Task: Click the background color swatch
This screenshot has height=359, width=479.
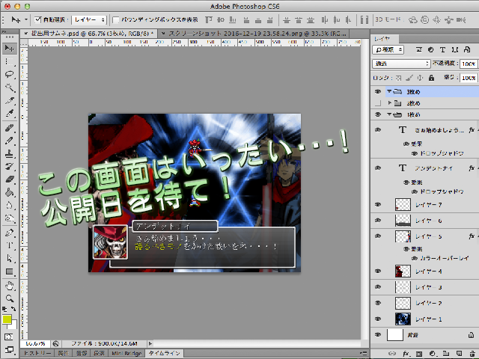Action: [13, 325]
